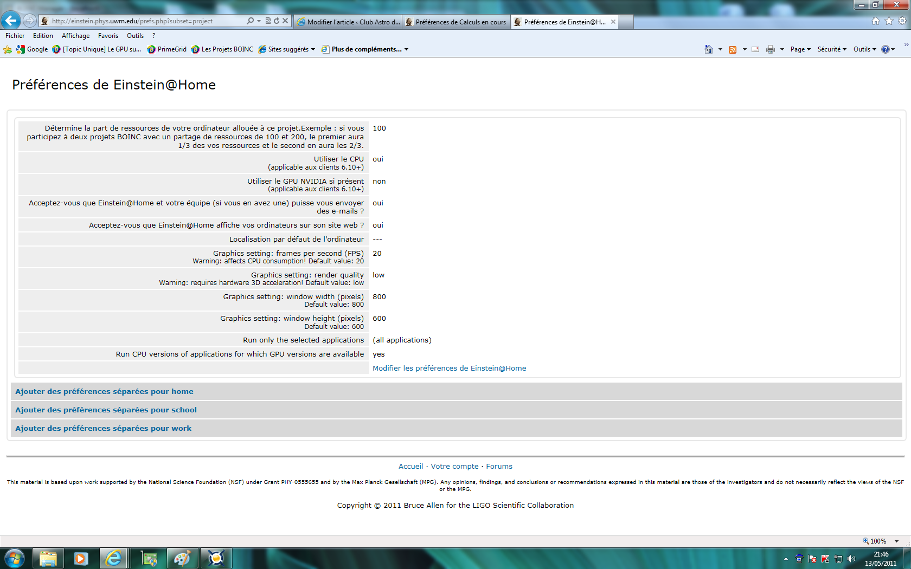Open the ? help menu
Screen dimensions: 911x569
click(x=153, y=36)
